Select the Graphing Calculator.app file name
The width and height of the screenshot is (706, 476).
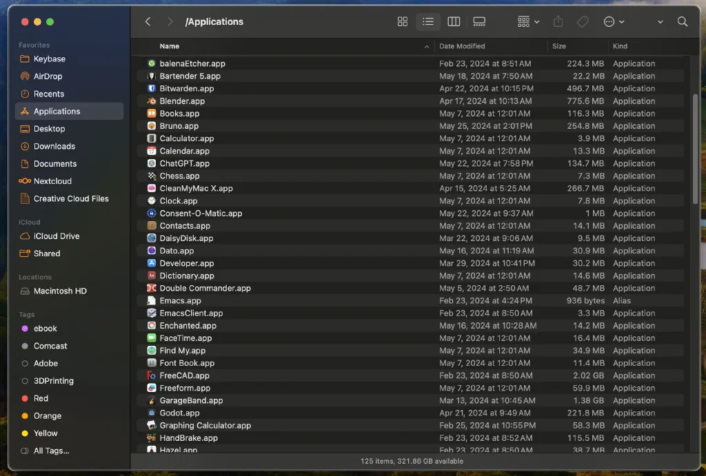[205, 426]
